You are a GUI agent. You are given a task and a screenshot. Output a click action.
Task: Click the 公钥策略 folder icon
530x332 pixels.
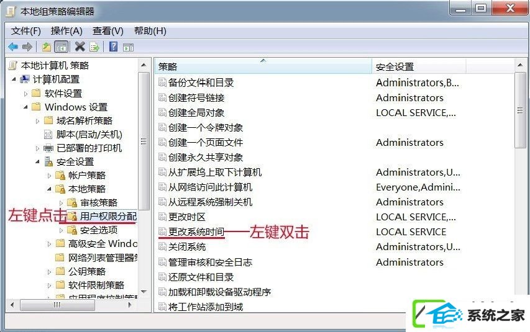click(60, 271)
